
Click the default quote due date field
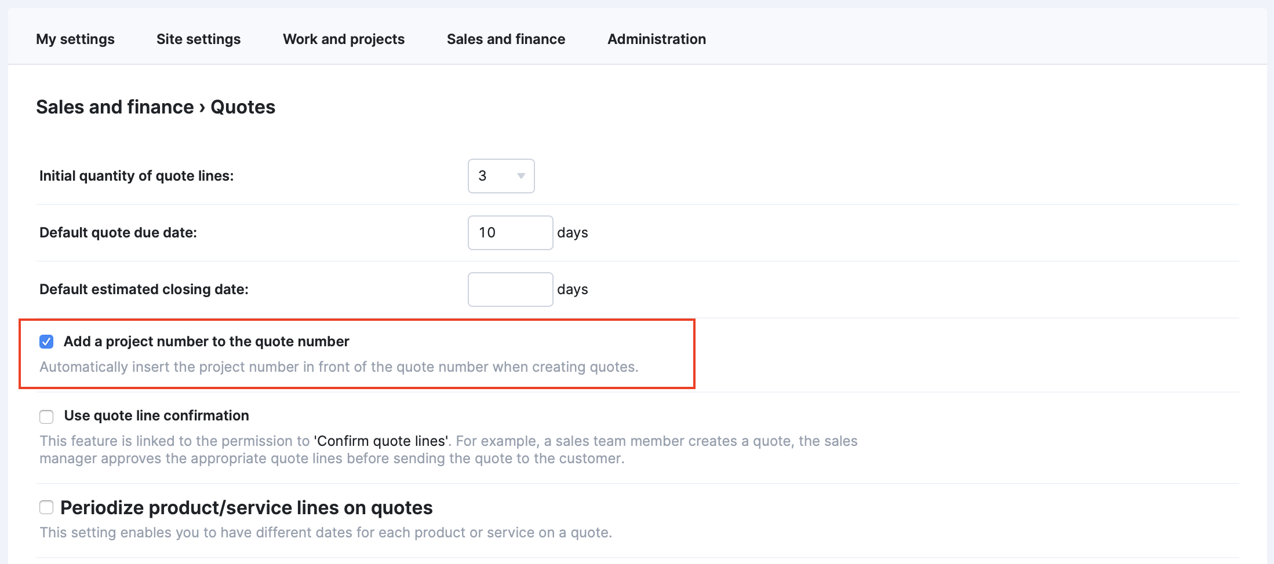tap(510, 233)
